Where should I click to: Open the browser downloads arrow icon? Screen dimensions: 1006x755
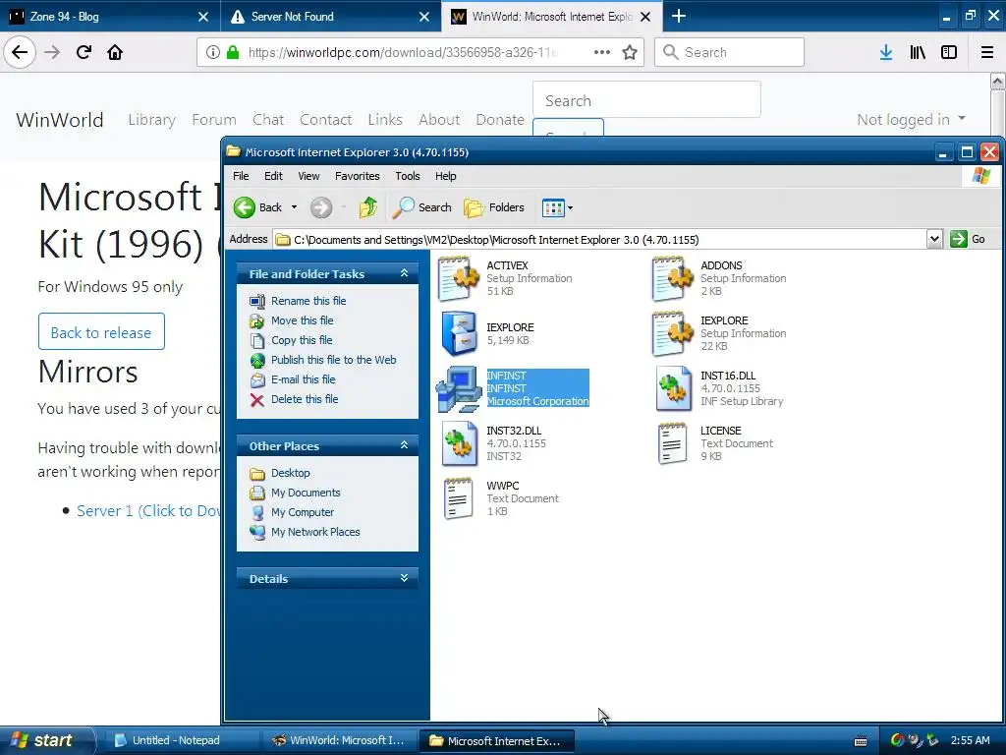[x=886, y=52]
